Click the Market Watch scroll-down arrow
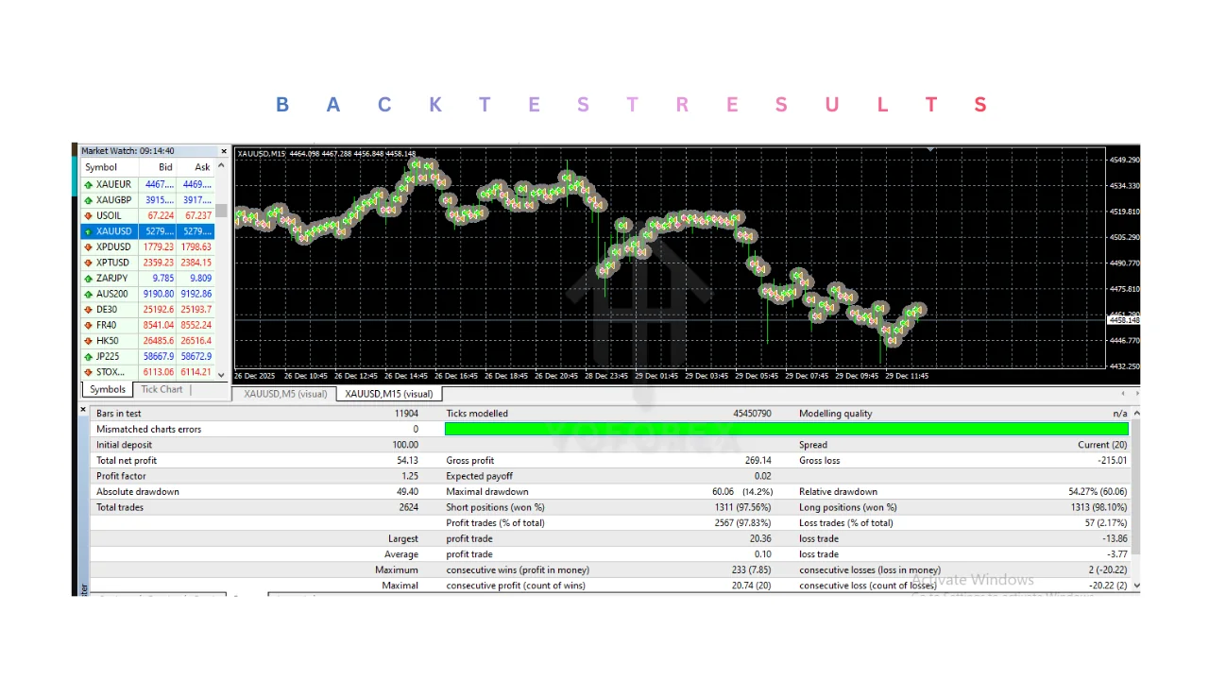This screenshot has height=680, width=1209. (x=222, y=374)
